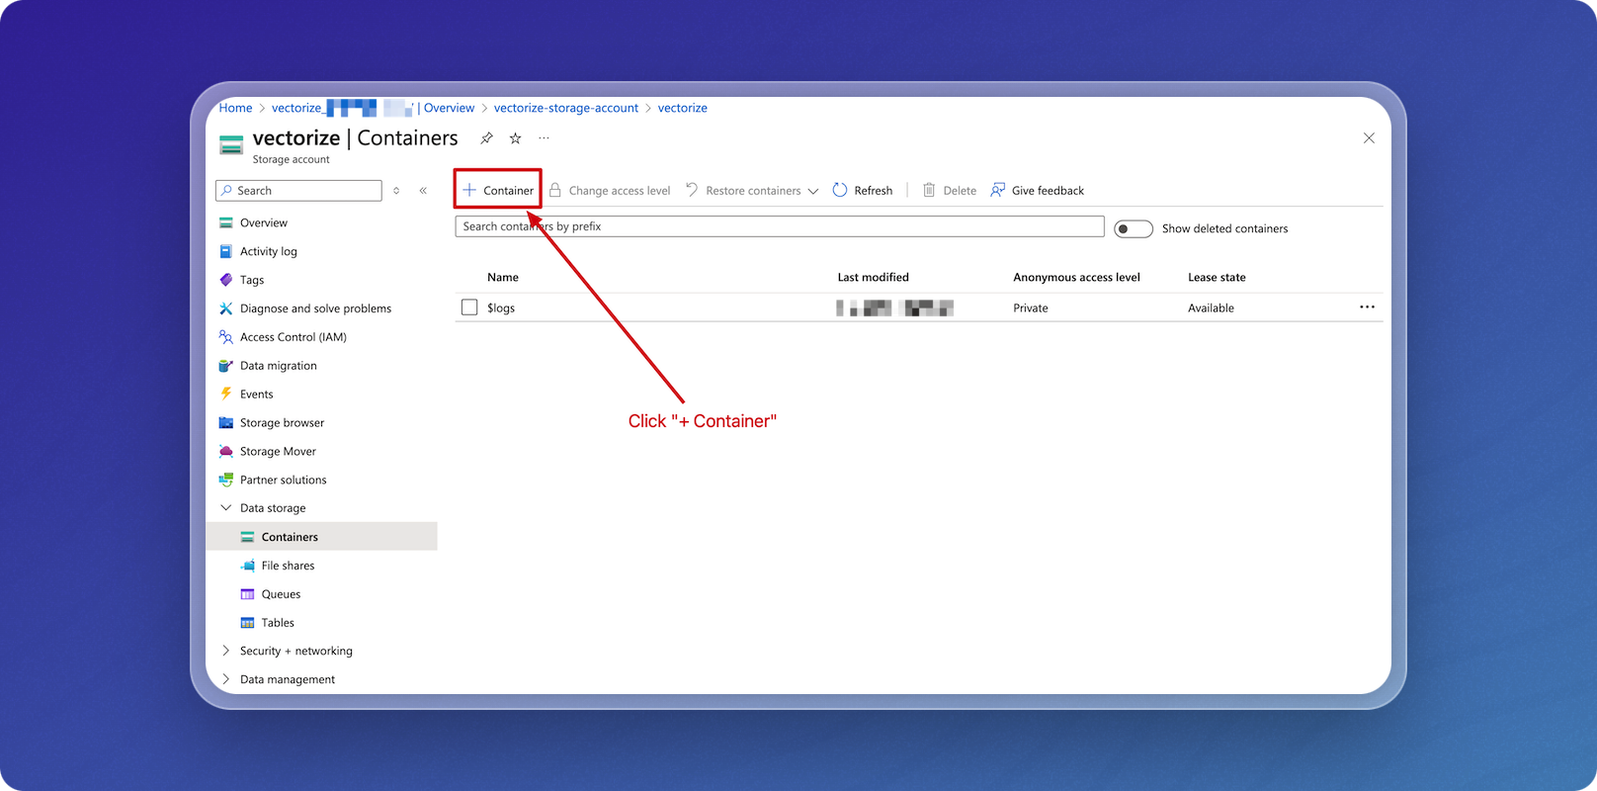Viewport: 1597px width, 791px height.
Task: Click the Storage browser icon
Action: [x=226, y=422]
